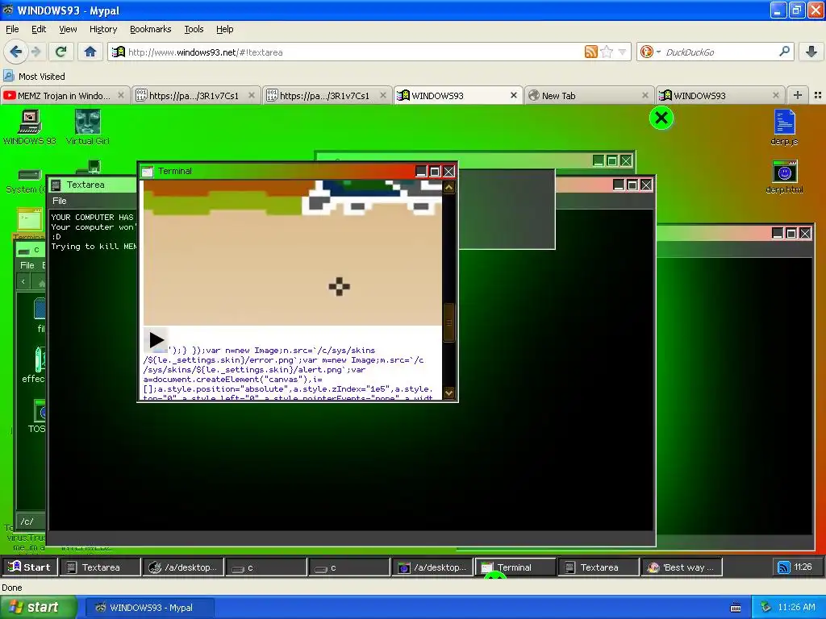This screenshot has width=826, height=619.
Task: Open File menu in the c explorer window
Action: [27, 265]
